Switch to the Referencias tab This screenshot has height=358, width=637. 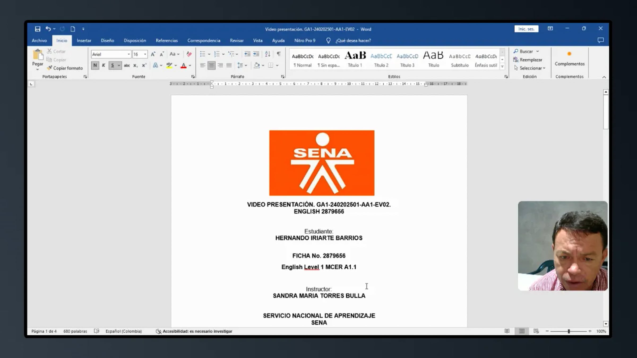[167, 41]
